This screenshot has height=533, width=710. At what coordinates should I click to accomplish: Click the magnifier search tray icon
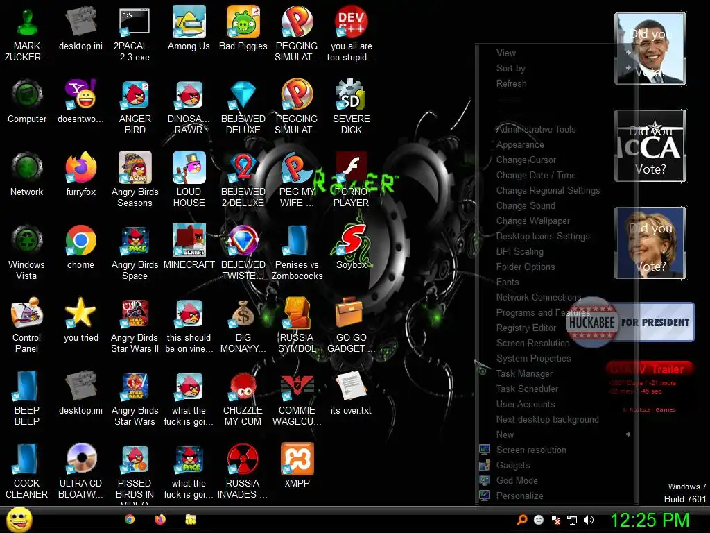522,520
